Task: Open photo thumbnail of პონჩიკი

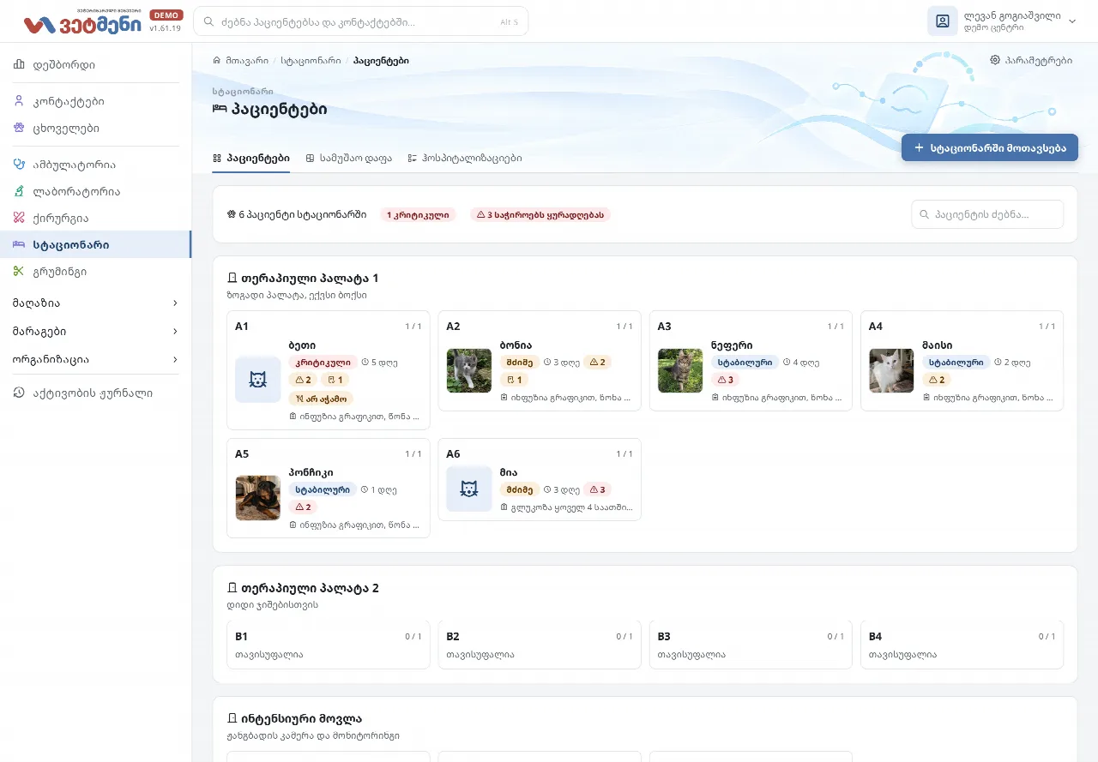Action: [257, 498]
